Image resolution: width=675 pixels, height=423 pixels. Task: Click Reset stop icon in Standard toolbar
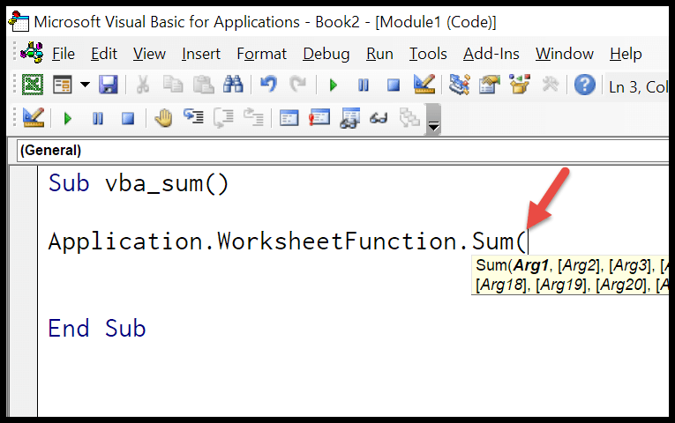(394, 85)
